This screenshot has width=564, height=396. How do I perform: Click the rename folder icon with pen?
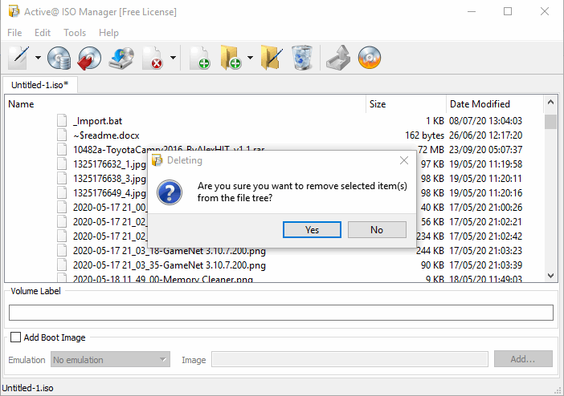(272, 58)
